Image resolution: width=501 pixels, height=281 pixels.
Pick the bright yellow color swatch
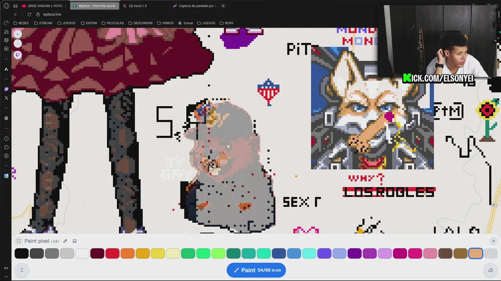coord(158,254)
